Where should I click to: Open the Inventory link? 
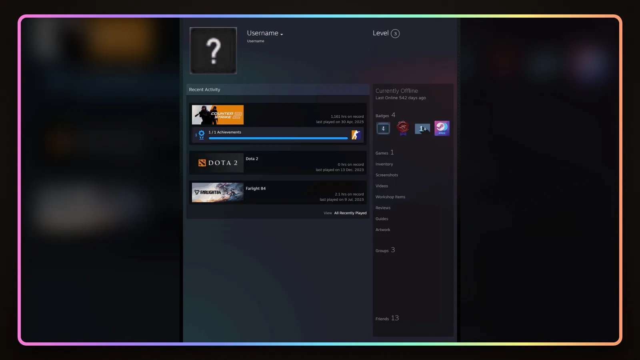coord(384,164)
